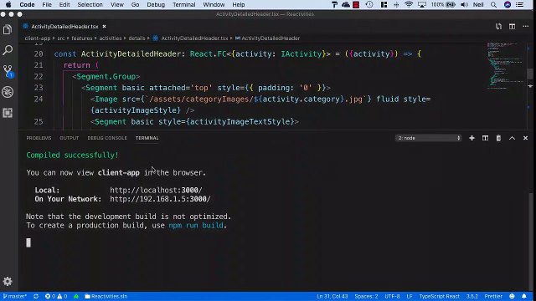This screenshot has height=301, width=536.
Task: Create a new terminal with plus icon
Action: (x=472, y=138)
